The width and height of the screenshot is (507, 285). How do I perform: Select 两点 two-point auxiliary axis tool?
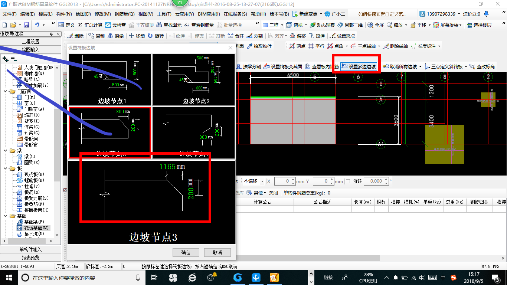tap(297, 46)
